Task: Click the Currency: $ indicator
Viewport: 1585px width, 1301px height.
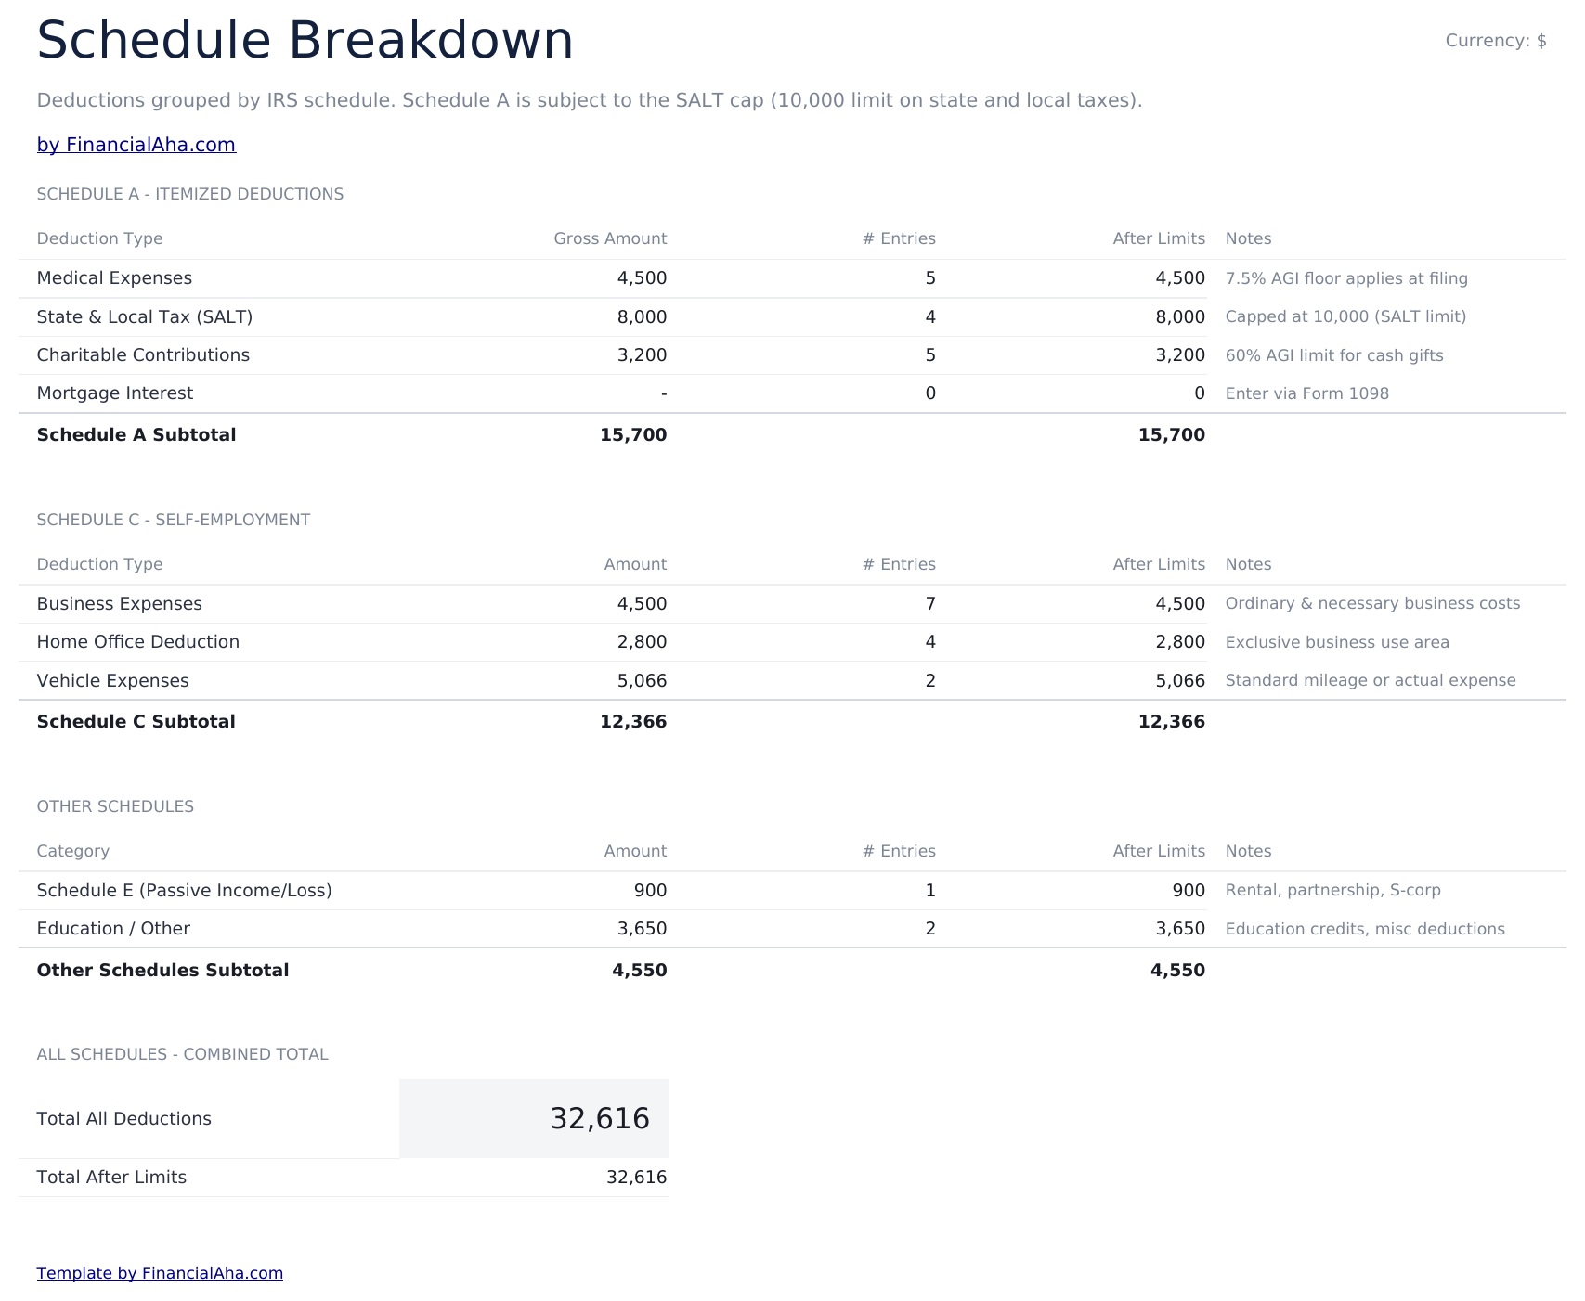Action: pos(1496,41)
